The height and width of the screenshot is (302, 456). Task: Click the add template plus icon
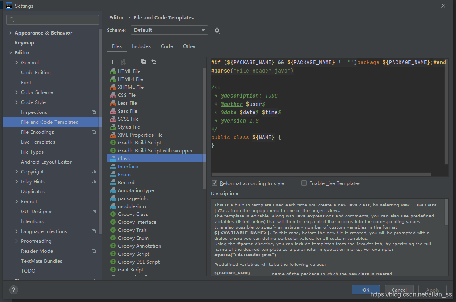tap(112, 62)
